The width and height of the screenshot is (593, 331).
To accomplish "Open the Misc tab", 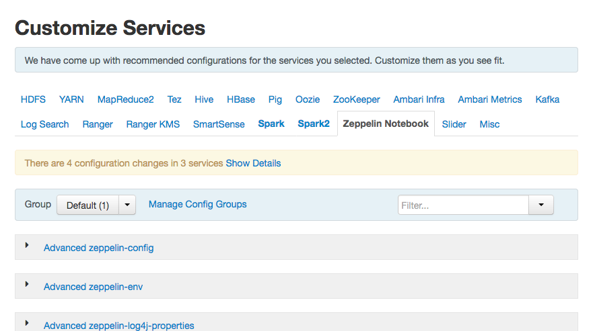I will [x=489, y=124].
